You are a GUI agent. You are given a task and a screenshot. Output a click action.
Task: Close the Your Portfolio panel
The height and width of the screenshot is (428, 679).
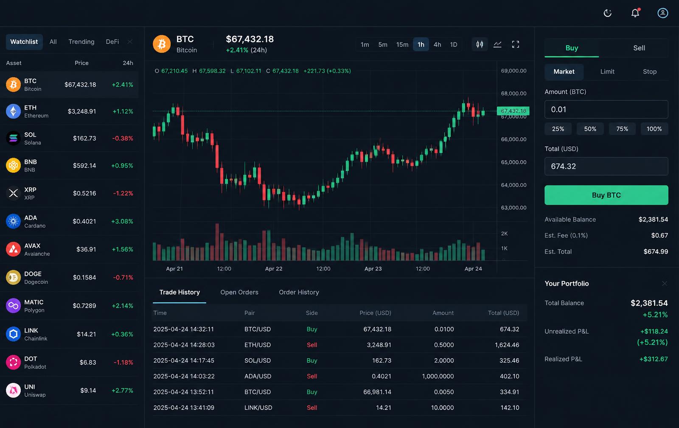665,283
